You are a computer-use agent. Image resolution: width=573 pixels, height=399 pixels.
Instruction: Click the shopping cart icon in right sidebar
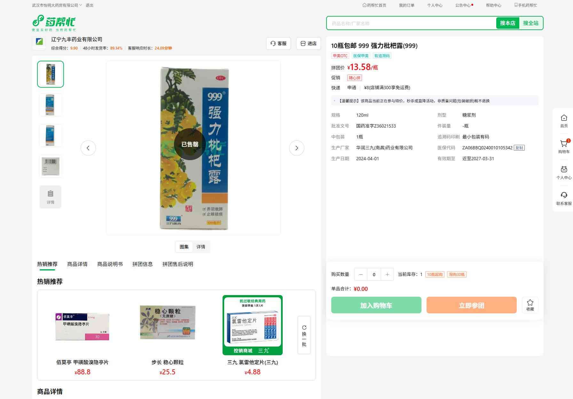[x=564, y=144]
